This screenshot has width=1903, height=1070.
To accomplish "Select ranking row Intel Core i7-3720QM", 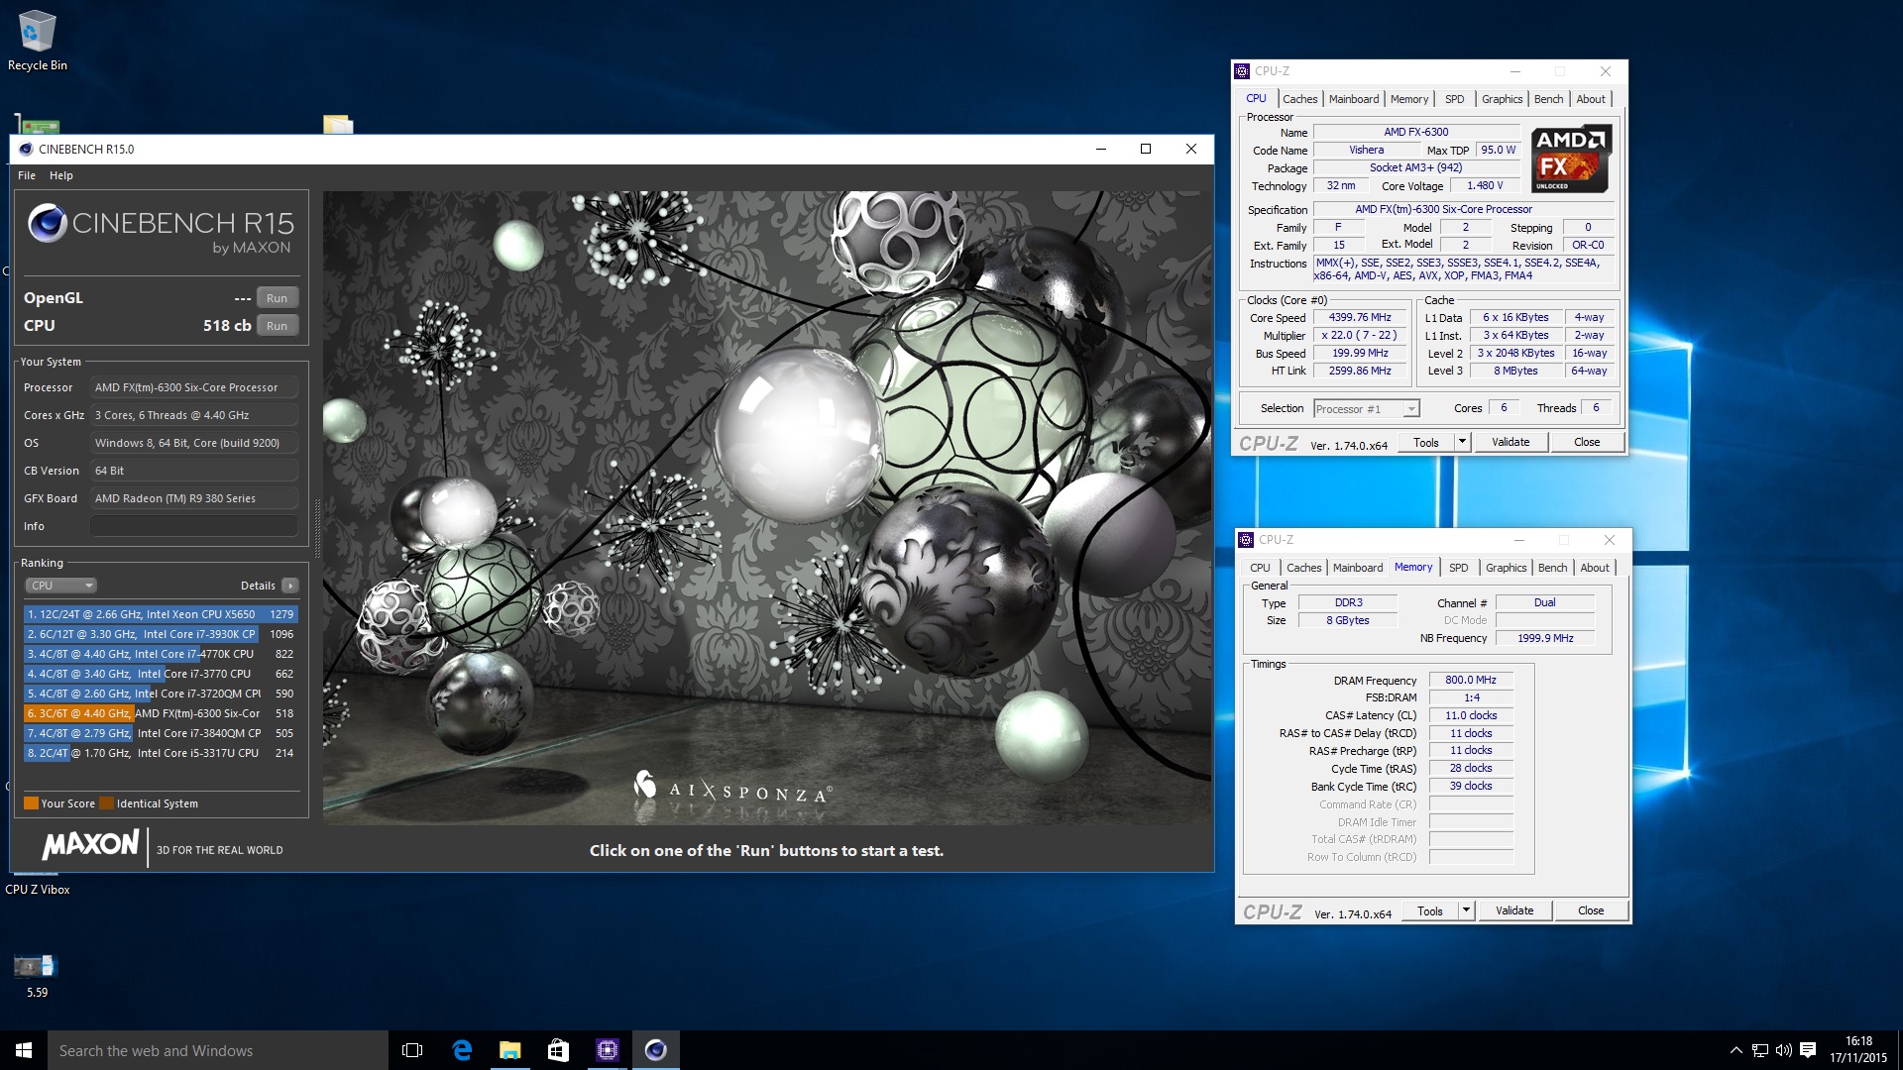I will 161,694.
